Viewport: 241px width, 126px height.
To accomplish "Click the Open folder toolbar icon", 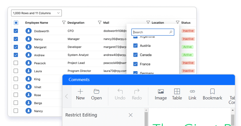I will 96,91.
